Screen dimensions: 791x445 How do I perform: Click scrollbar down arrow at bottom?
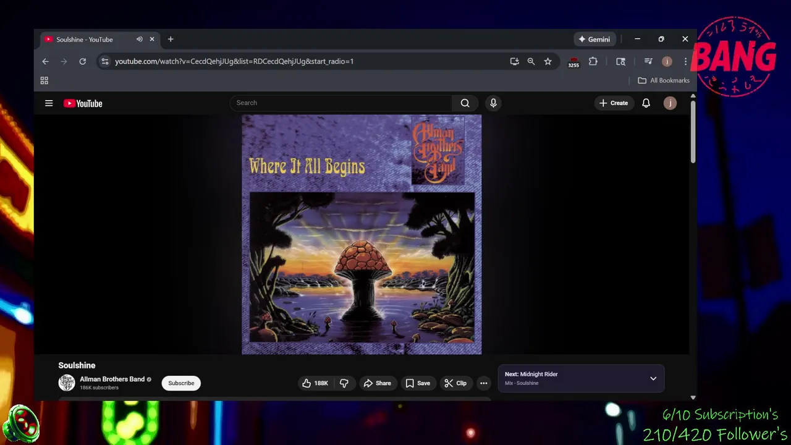(693, 398)
